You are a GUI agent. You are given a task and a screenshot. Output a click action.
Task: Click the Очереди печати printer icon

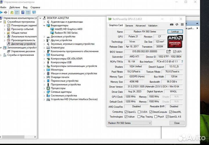tap(48, 77)
